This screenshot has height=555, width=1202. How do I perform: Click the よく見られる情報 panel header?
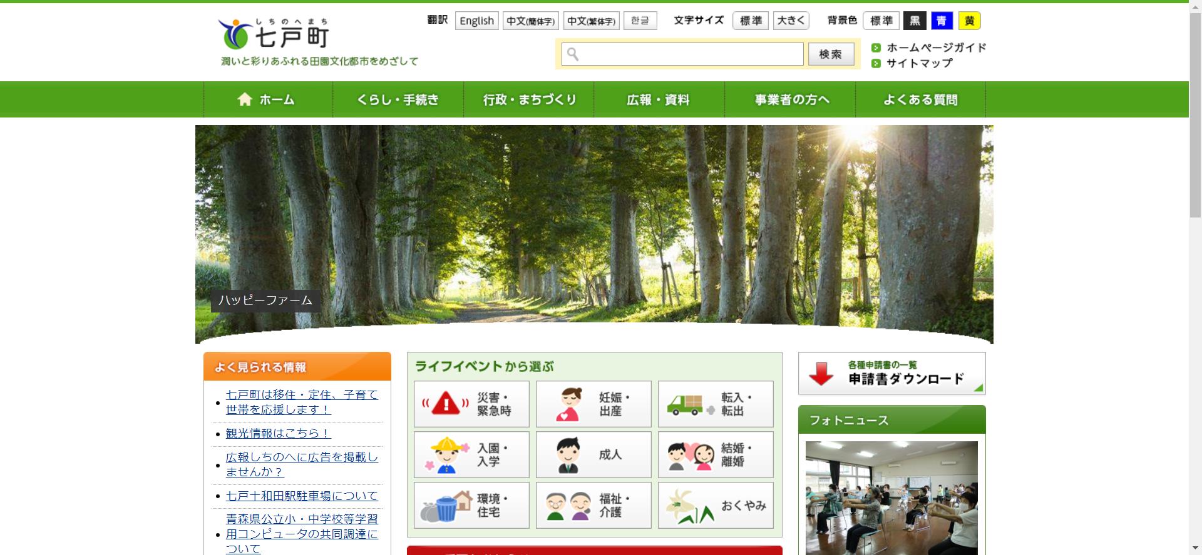pyautogui.click(x=297, y=367)
